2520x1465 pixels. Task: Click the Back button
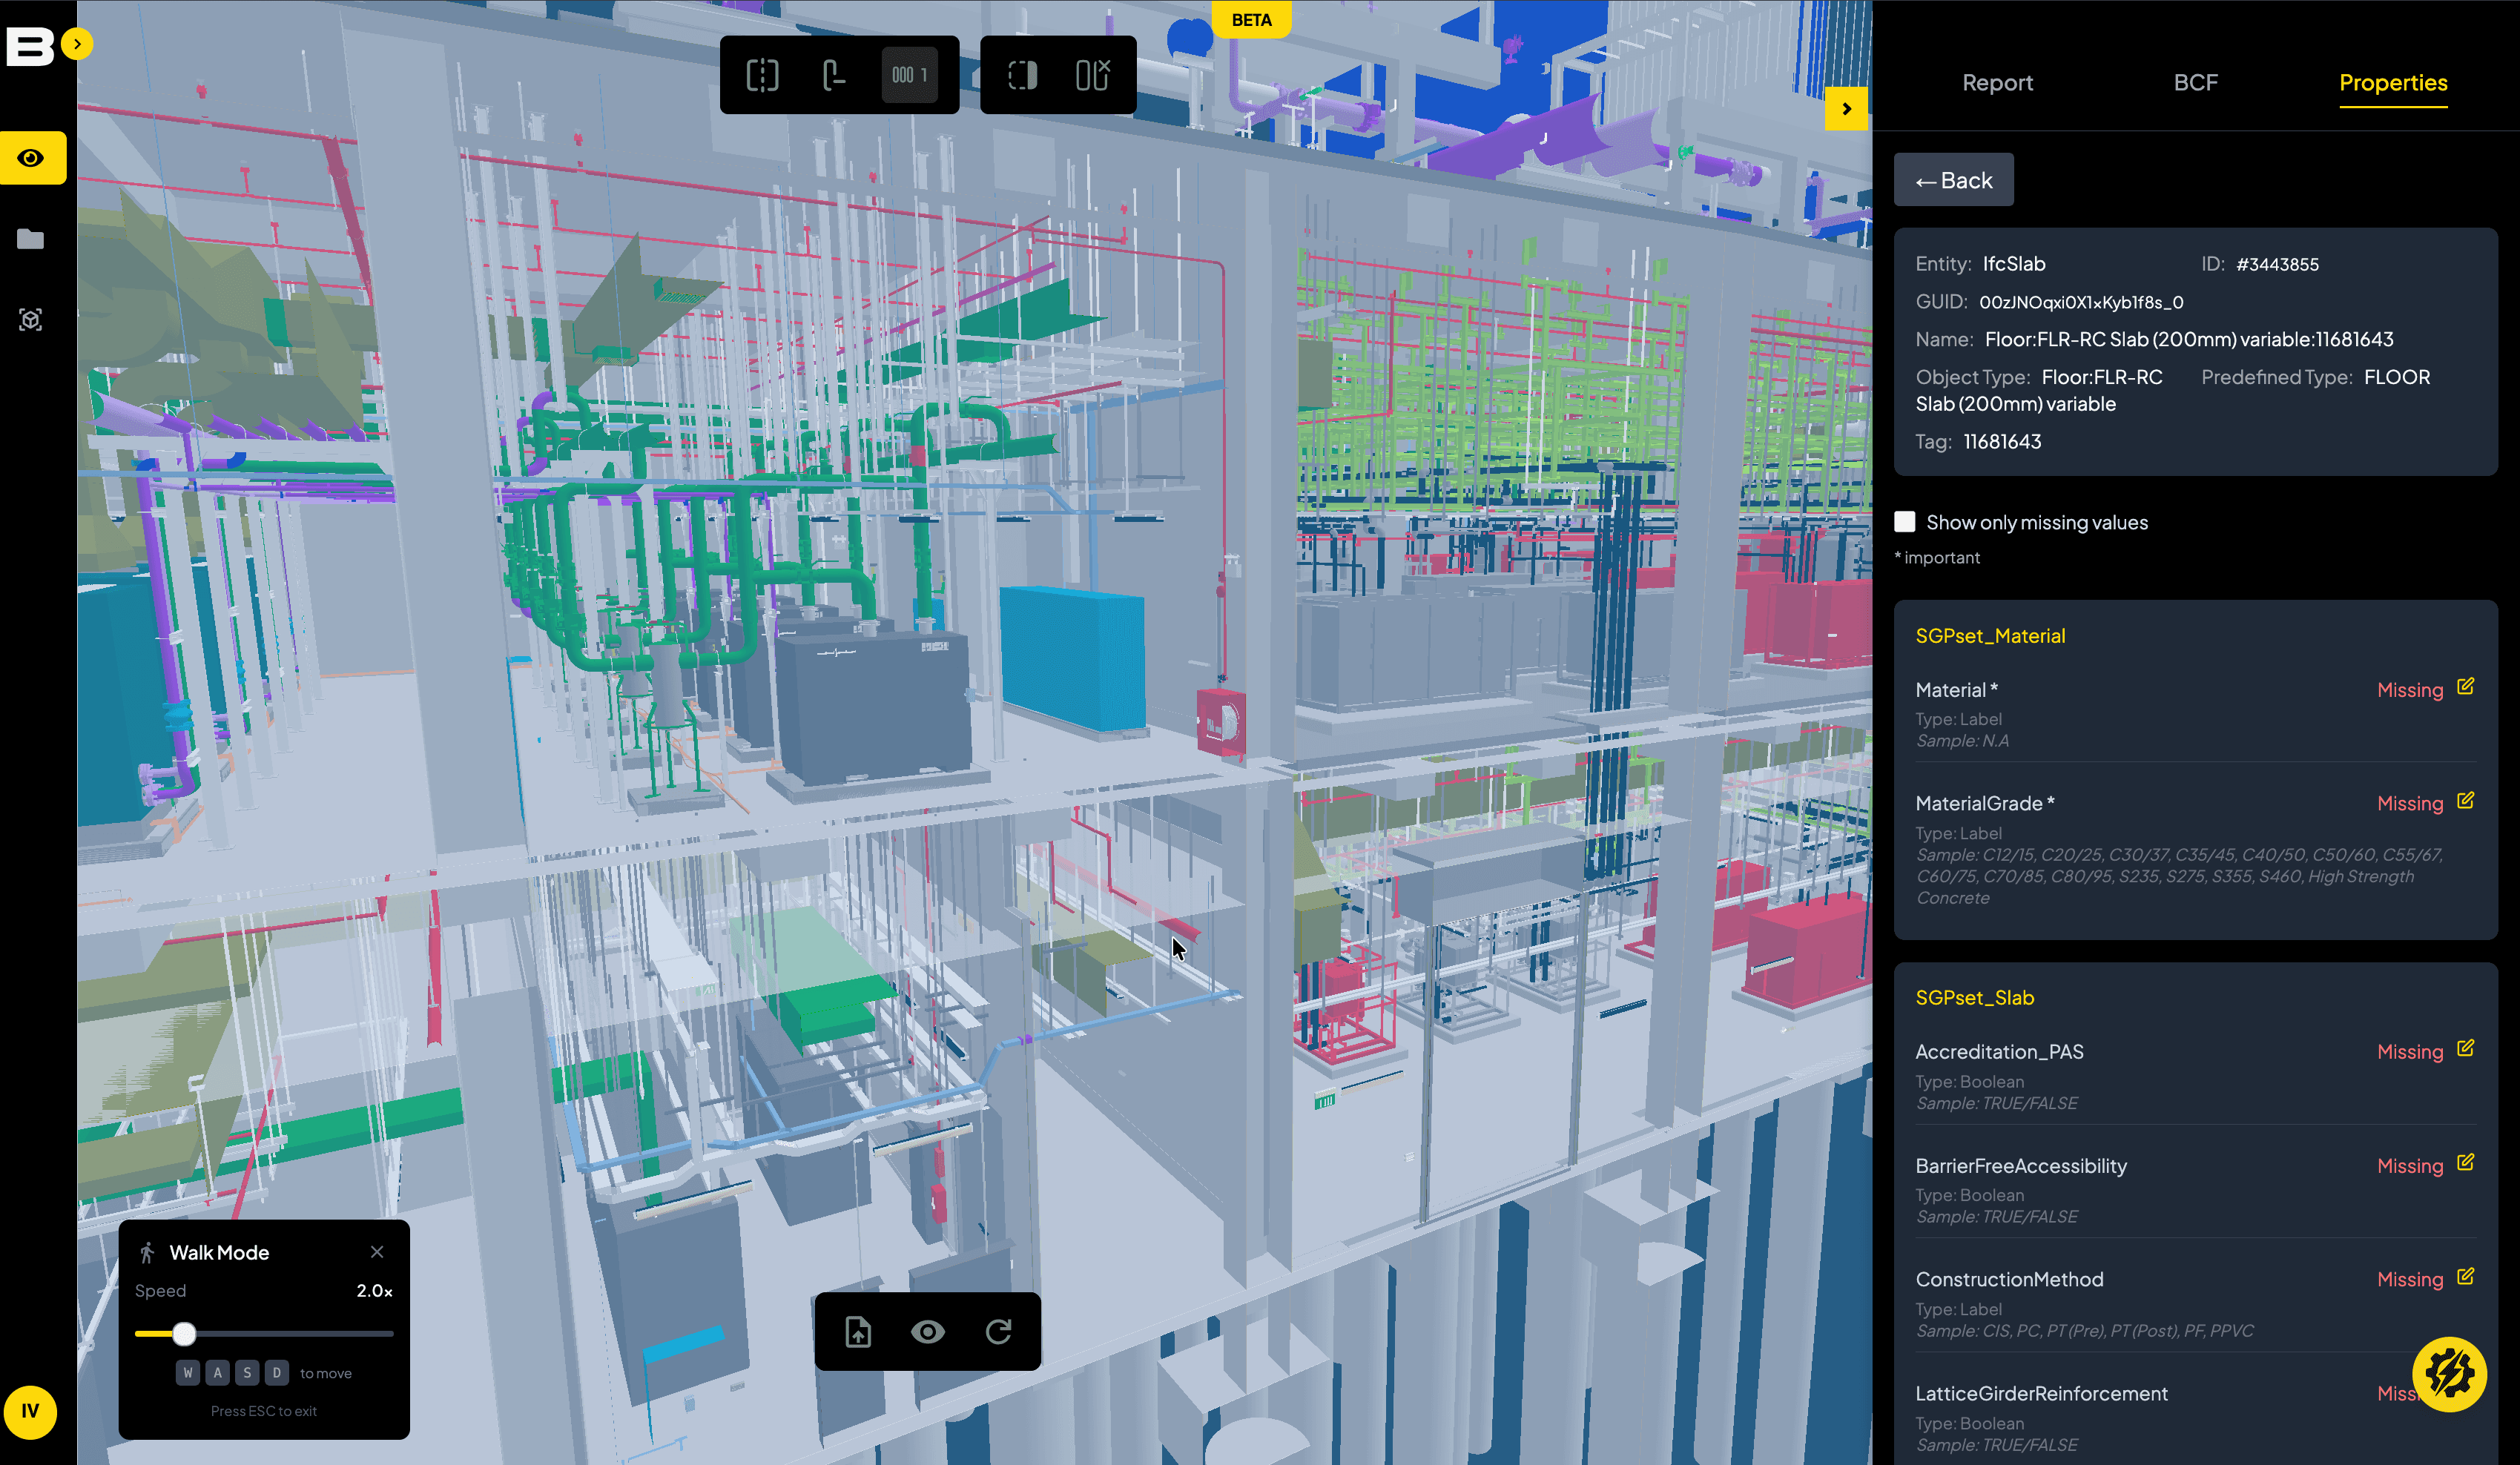click(x=1953, y=181)
